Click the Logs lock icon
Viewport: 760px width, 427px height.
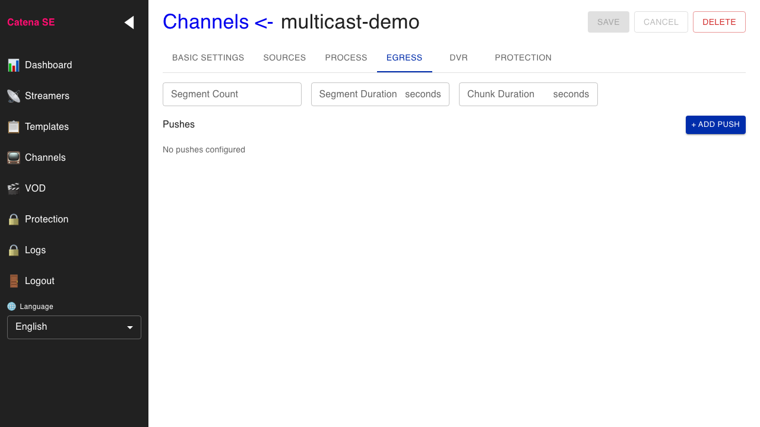pos(13,250)
